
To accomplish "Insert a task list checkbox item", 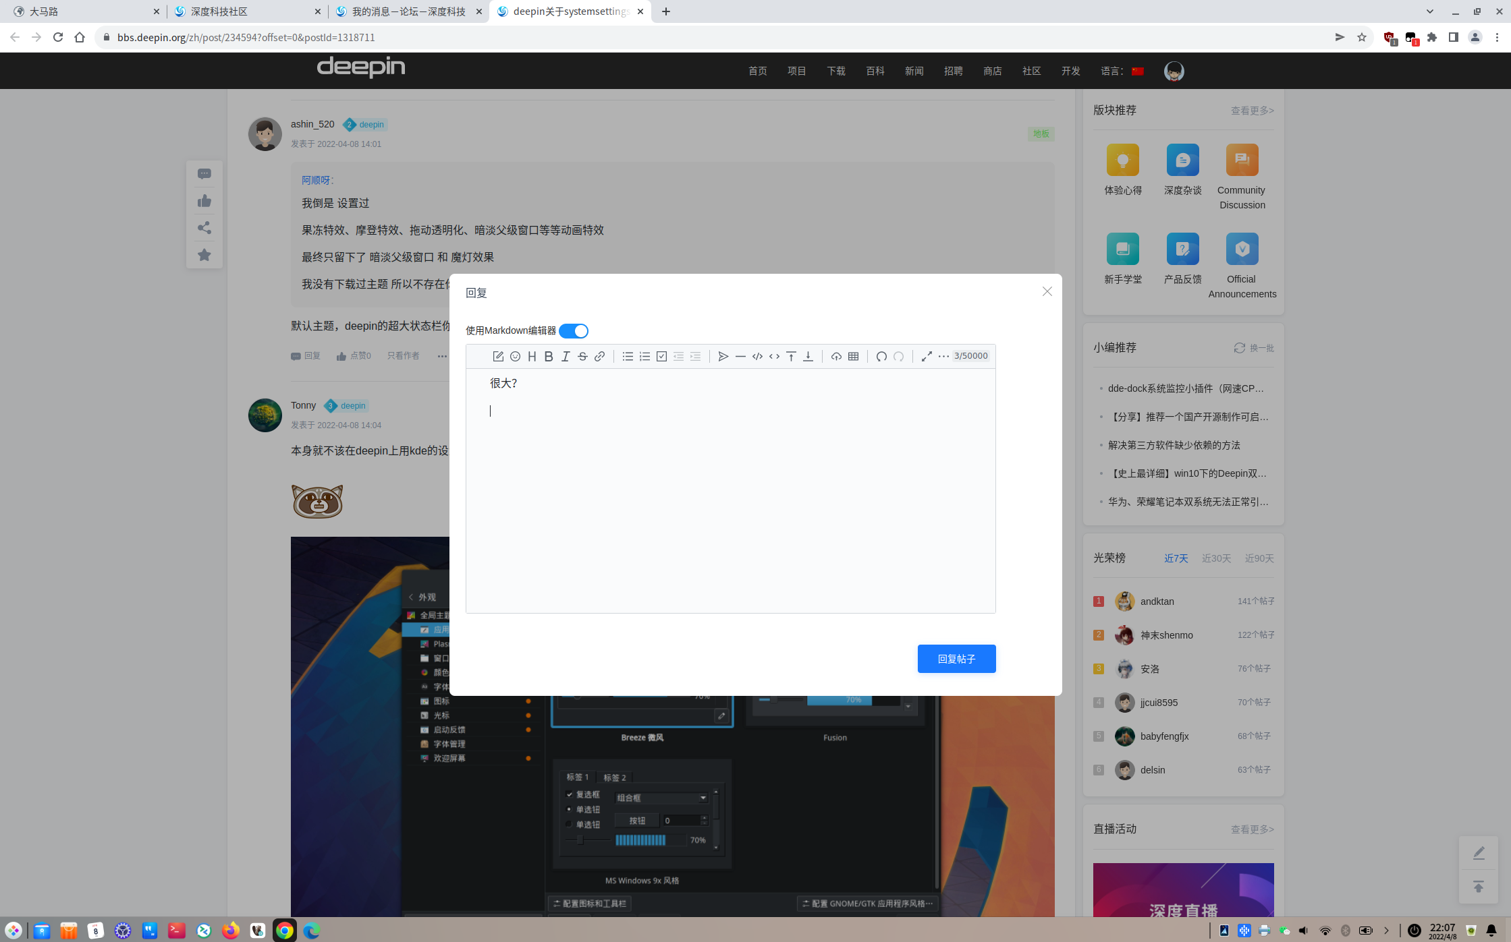I will (661, 356).
